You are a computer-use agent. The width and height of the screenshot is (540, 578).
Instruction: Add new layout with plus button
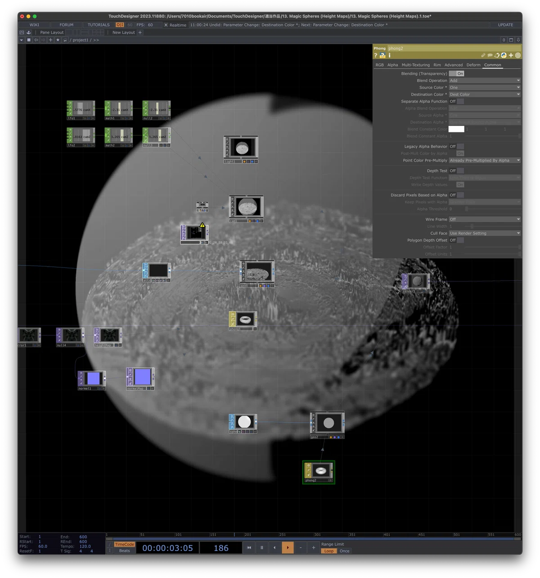[x=140, y=32]
